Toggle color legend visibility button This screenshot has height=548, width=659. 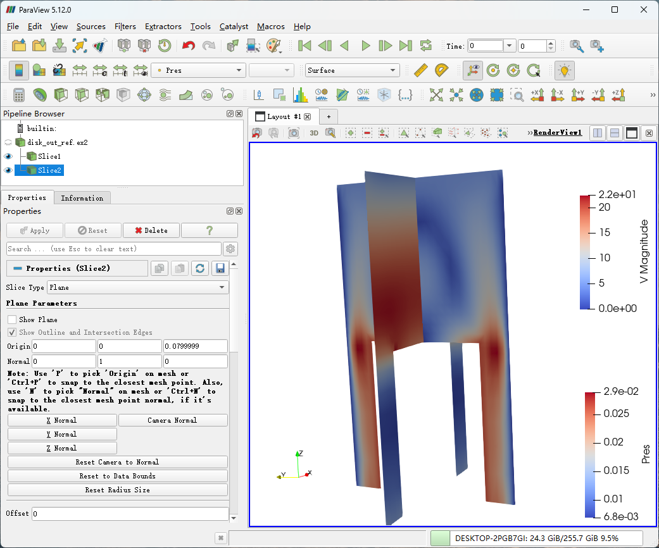tap(19, 70)
